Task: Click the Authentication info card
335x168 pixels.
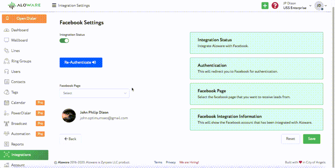Action: coord(257,68)
